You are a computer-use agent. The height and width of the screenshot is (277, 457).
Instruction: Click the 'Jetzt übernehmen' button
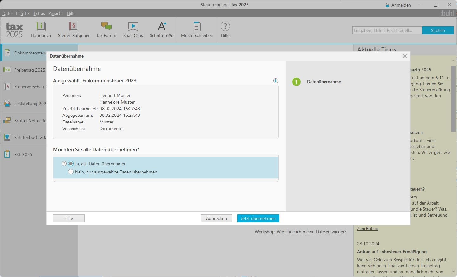coord(258,218)
